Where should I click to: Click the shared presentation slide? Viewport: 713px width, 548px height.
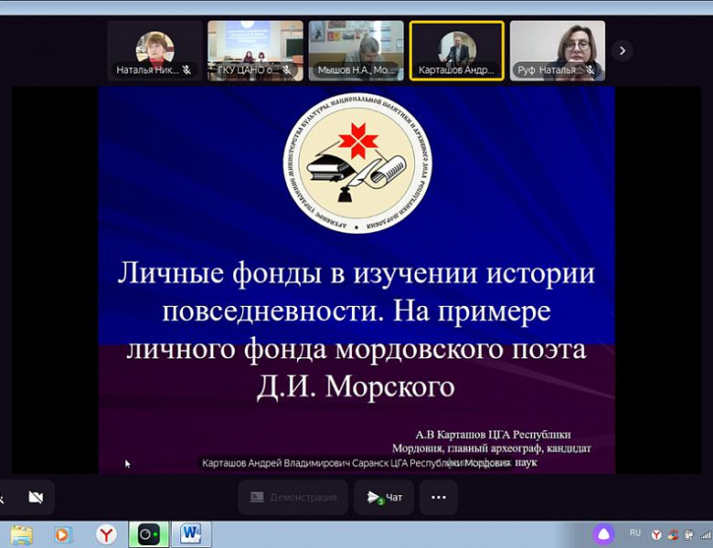coord(356,279)
